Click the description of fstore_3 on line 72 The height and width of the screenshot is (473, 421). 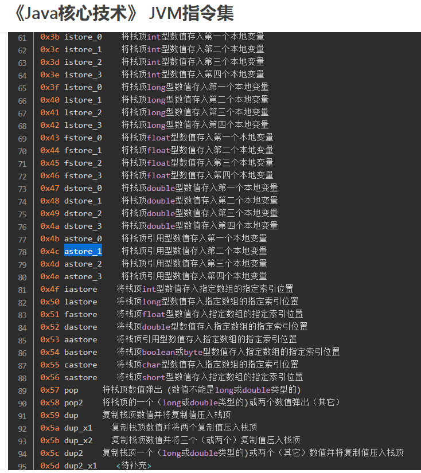point(197,175)
